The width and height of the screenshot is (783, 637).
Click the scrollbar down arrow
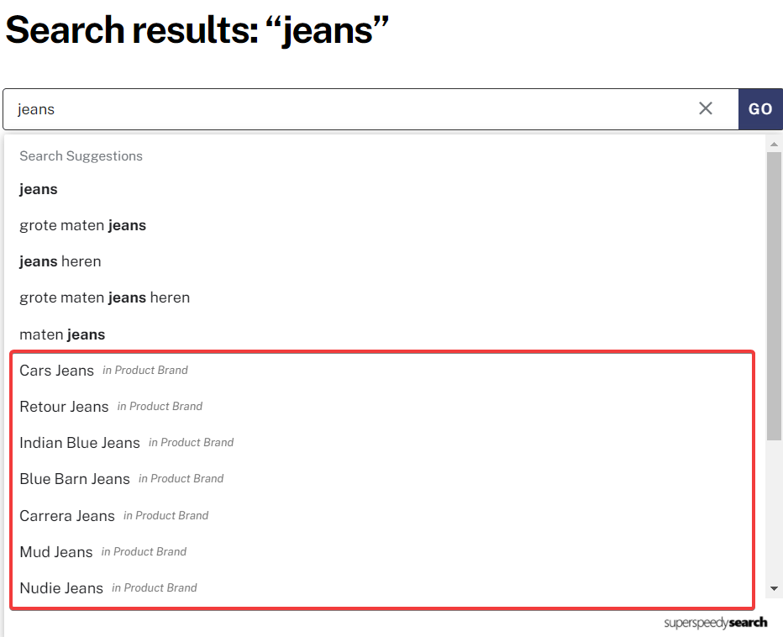pyautogui.click(x=774, y=588)
